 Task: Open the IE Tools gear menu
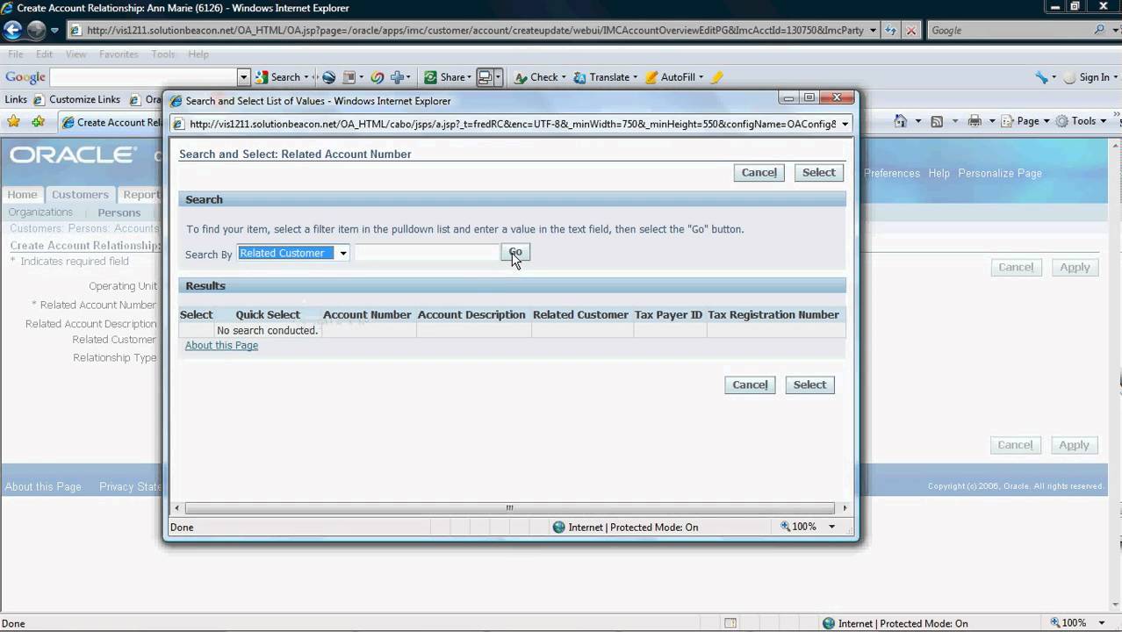click(x=1082, y=121)
